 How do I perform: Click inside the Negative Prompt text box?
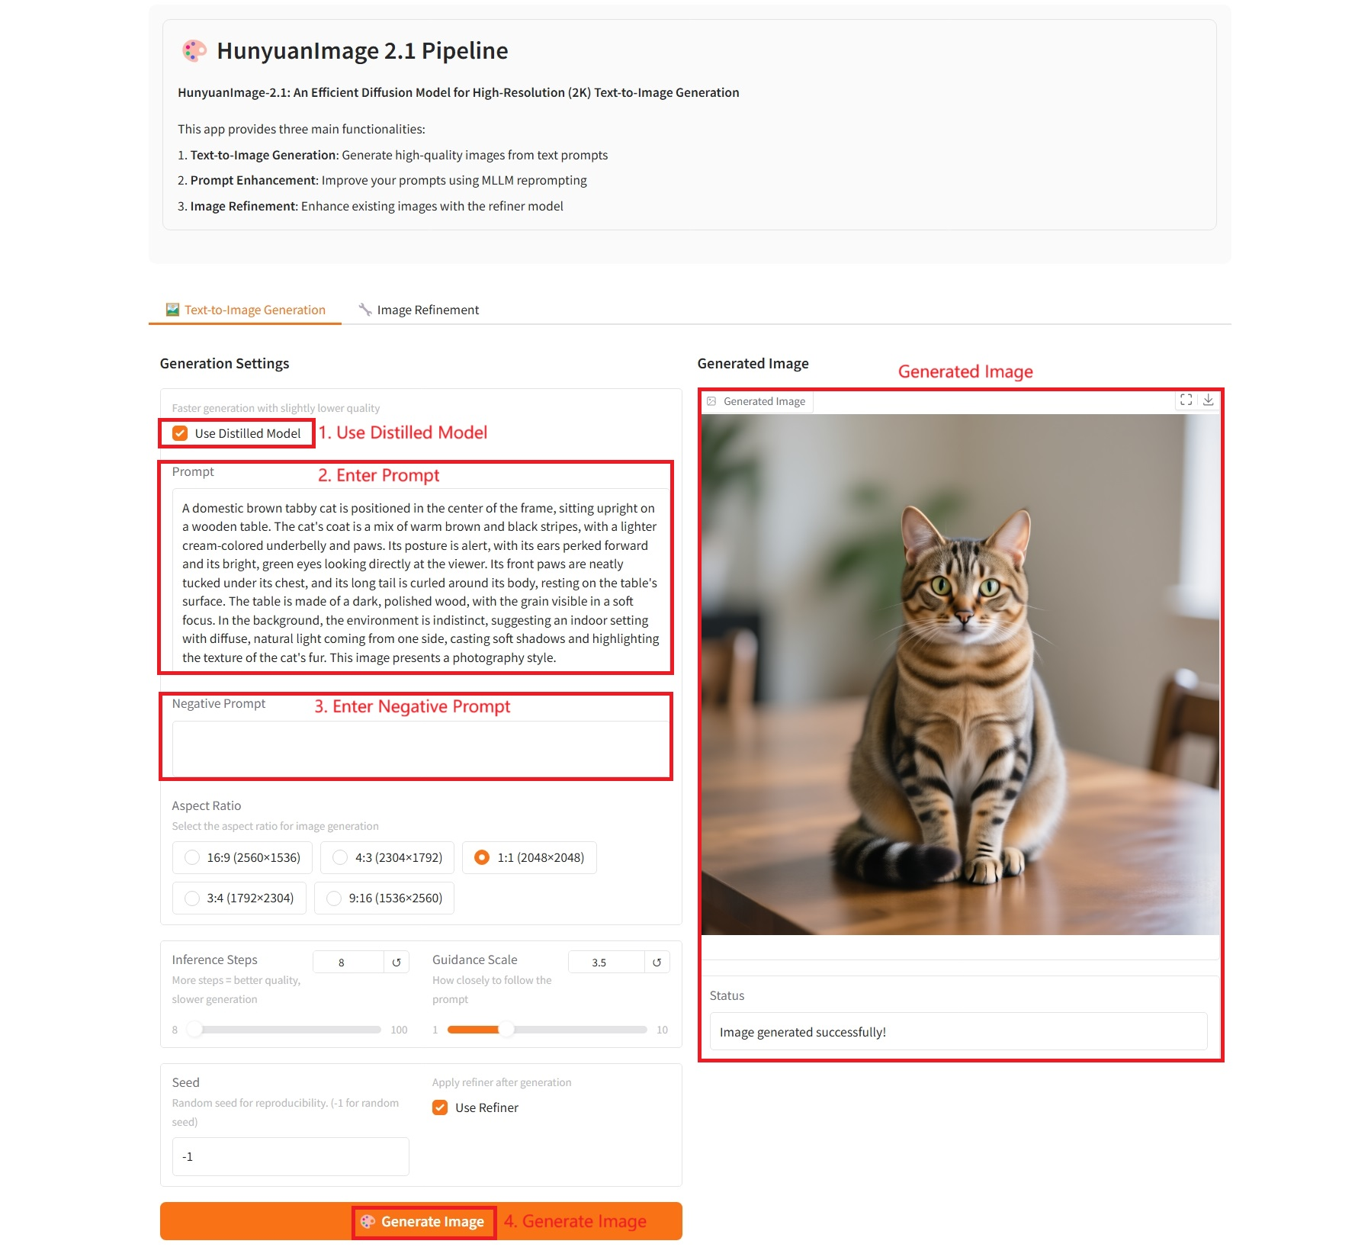click(421, 748)
